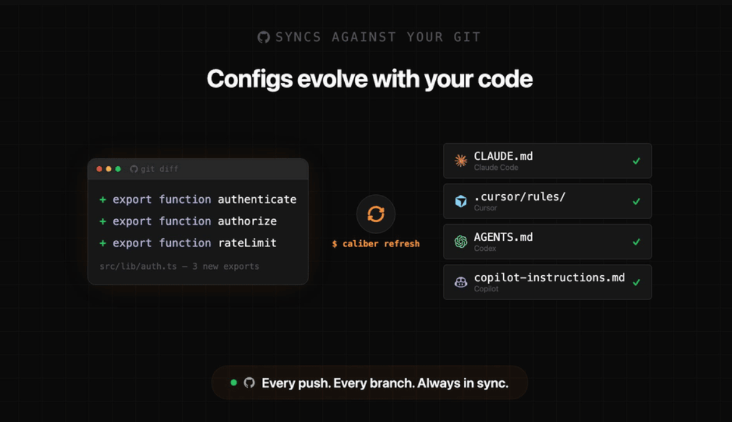
Task: Click the red close dot in git diff window
Action: [x=99, y=169]
